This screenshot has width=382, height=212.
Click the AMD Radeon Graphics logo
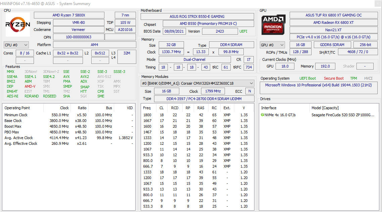pos(273,25)
